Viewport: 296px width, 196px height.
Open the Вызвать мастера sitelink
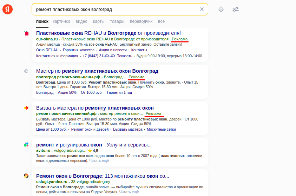[128, 129]
